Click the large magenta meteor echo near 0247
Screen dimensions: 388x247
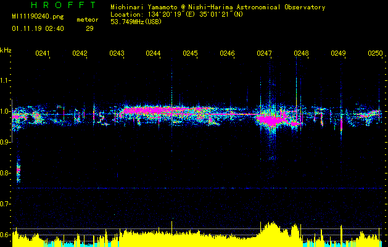271,120
